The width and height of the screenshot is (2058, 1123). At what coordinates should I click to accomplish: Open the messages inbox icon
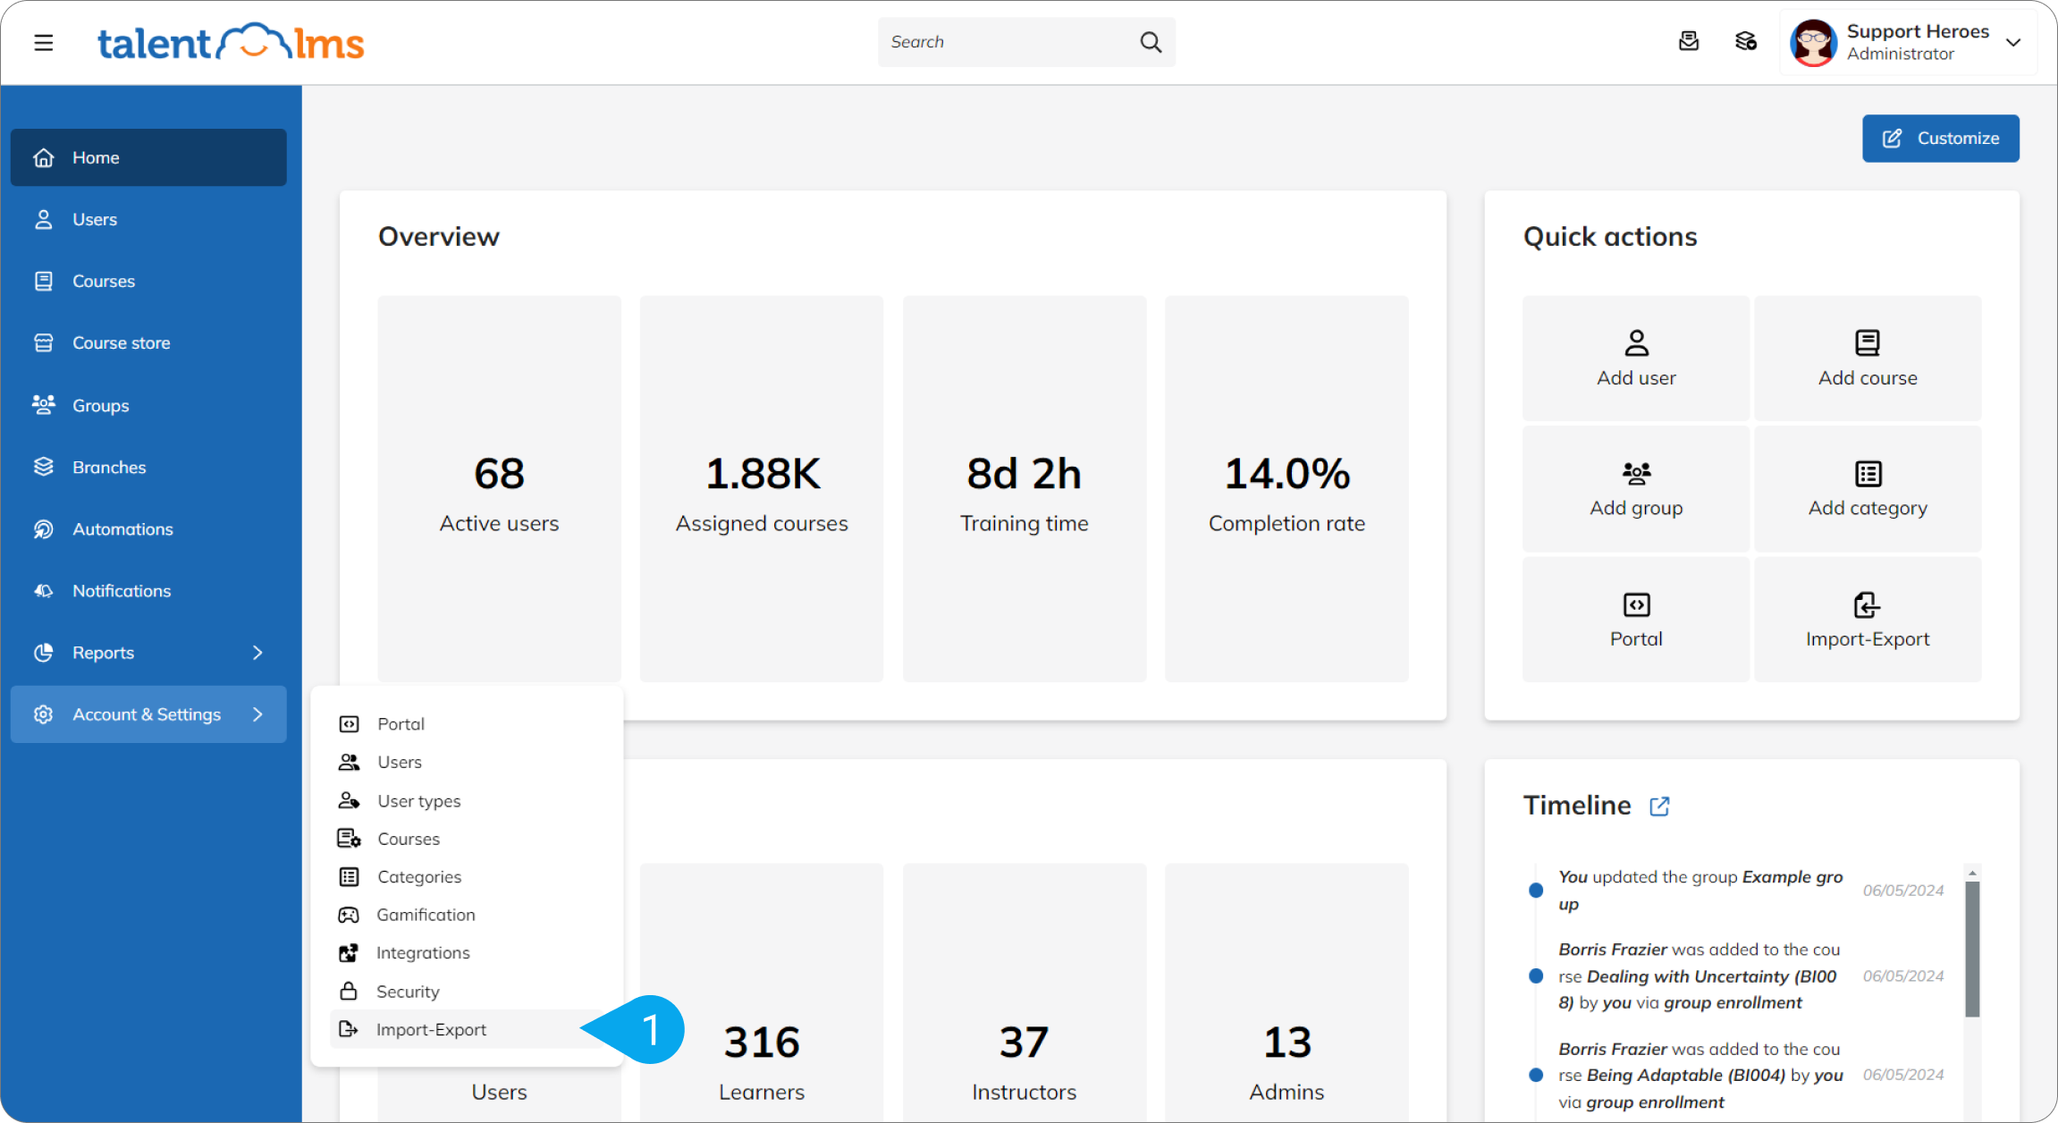click(x=1689, y=41)
